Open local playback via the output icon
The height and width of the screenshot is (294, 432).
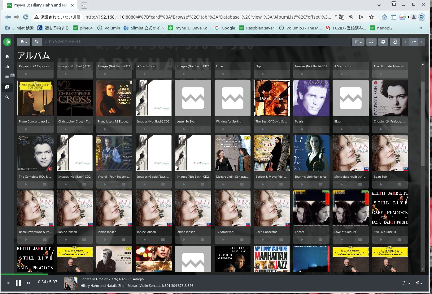point(395,42)
